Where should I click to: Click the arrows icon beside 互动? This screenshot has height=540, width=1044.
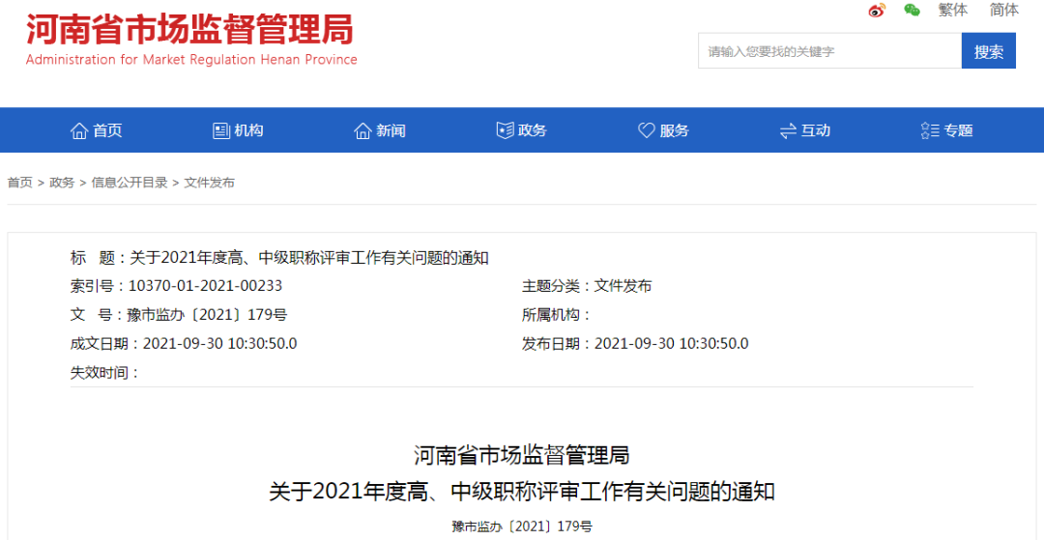point(788,130)
